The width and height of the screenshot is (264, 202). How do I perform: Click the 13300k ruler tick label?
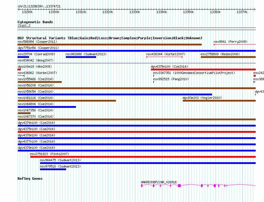54,12
